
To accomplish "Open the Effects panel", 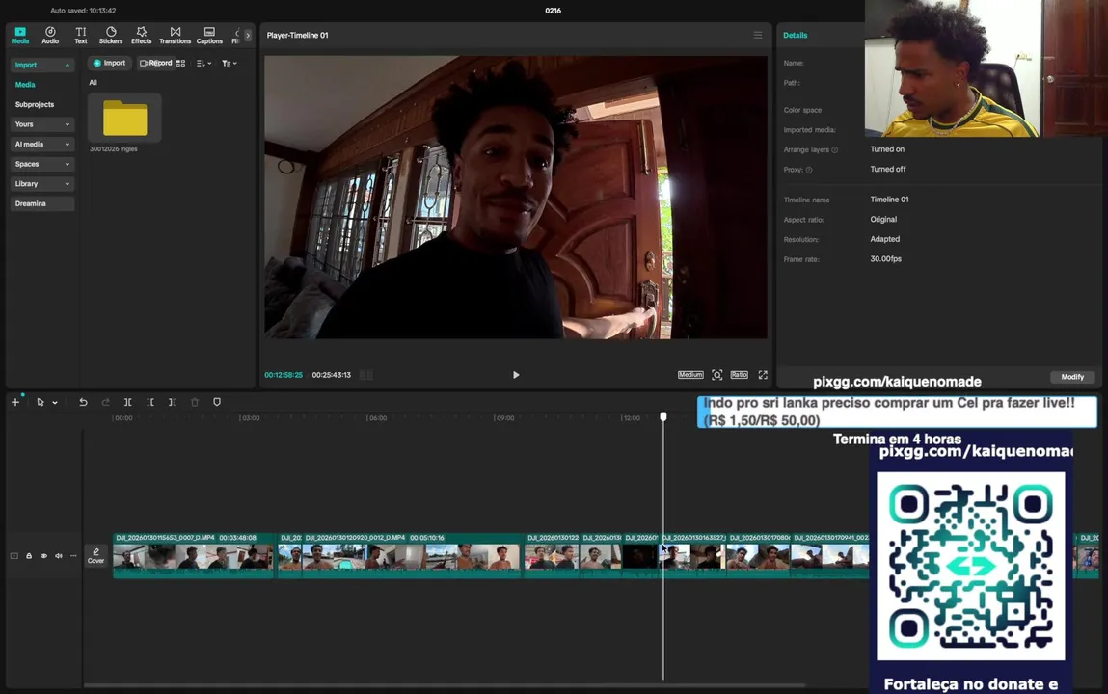I will tap(142, 36).
